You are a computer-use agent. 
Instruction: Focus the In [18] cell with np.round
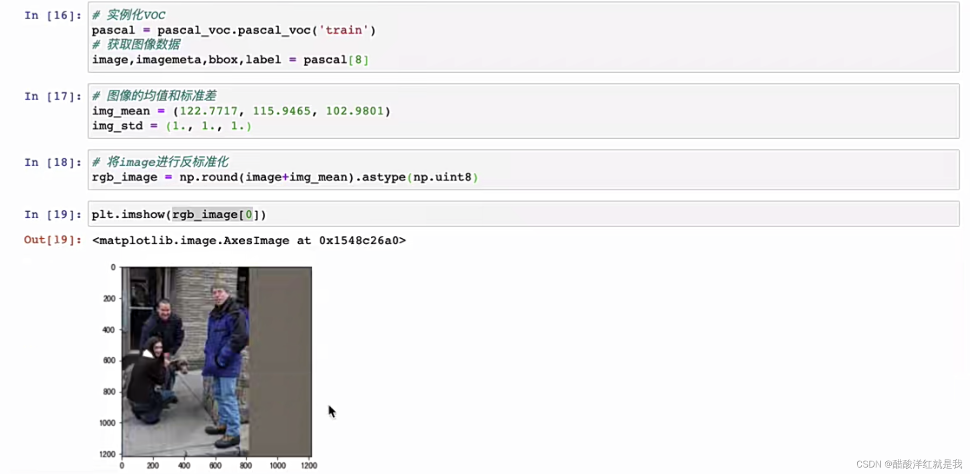click(524, 170)
